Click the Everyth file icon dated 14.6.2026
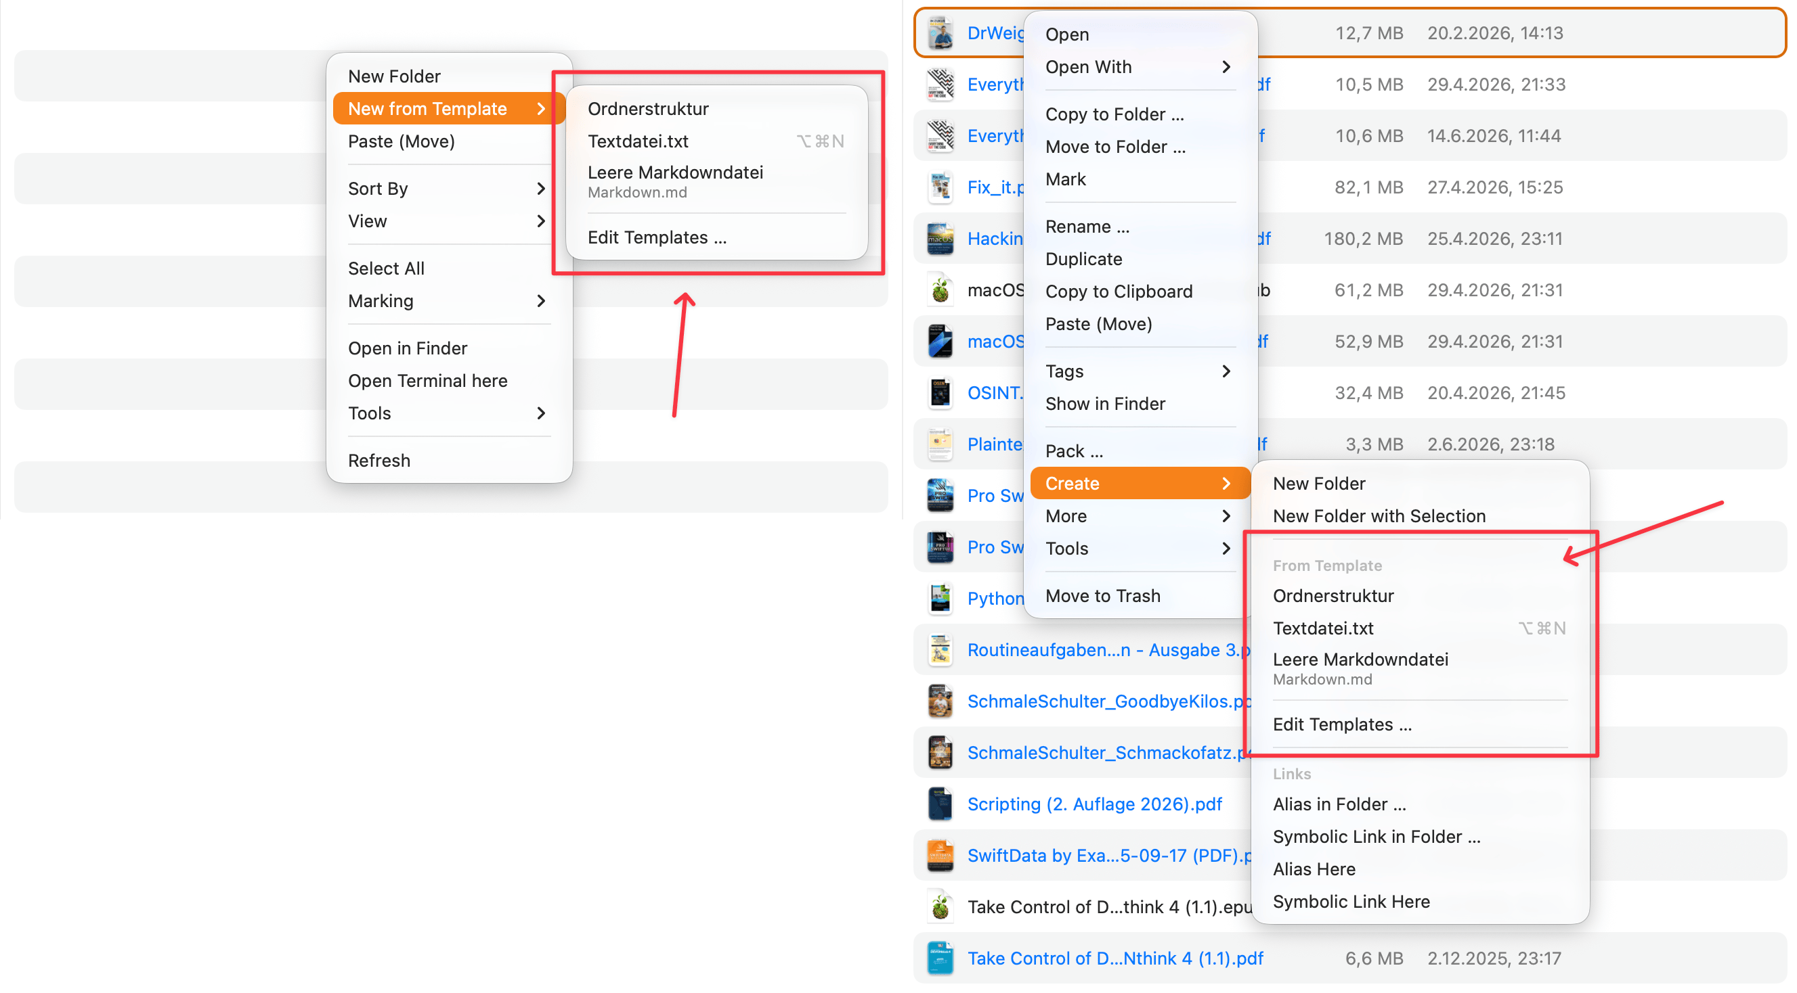 (x=940, y=136)
